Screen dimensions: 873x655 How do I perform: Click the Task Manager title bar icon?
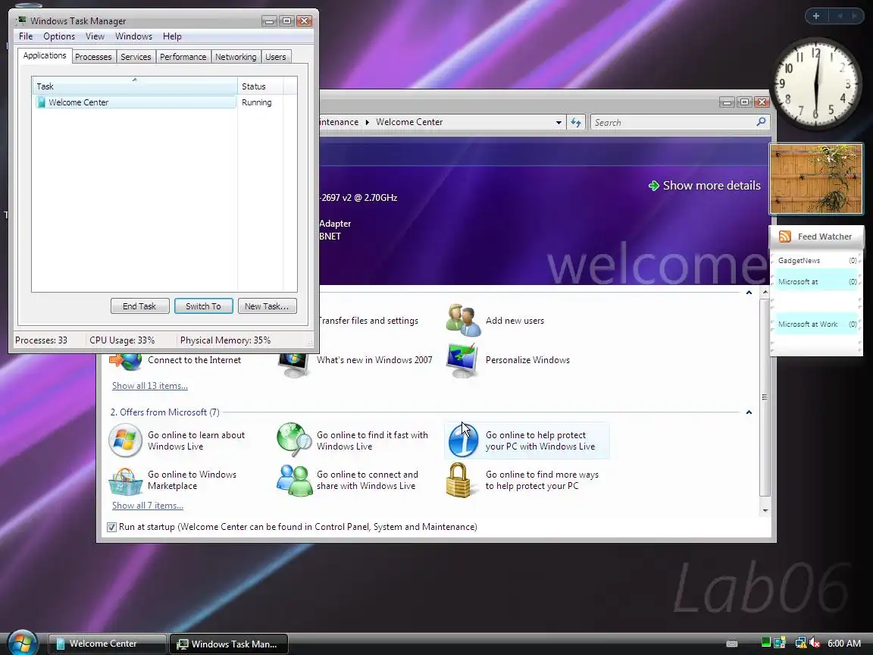click(x=22, y=20)
